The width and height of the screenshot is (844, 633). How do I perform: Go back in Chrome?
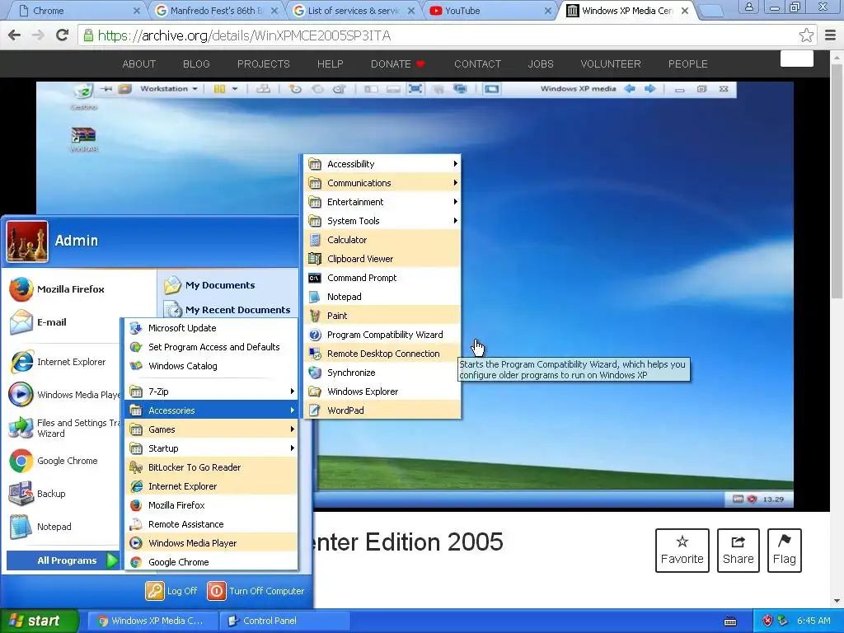click(15, 35)
